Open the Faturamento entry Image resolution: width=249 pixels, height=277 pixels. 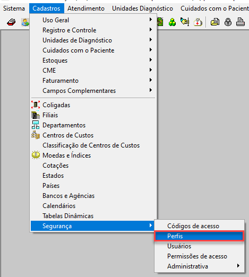coord(93,81)
